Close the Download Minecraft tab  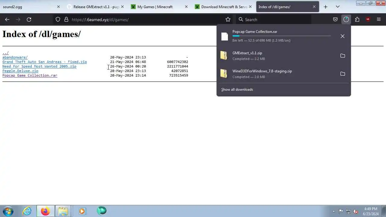[x=250, y=7]
